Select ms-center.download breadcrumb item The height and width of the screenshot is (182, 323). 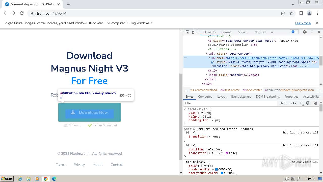pyautogui.click(x=203, y=90)
